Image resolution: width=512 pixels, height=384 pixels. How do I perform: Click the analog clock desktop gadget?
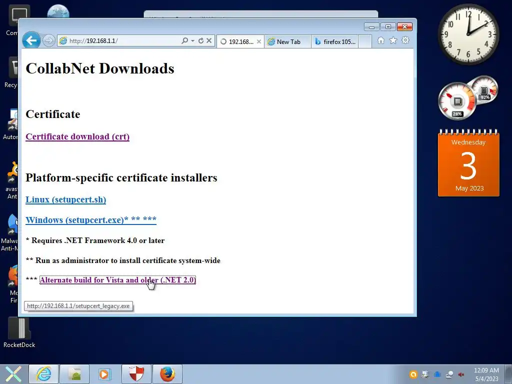click(x=468, y=34)
